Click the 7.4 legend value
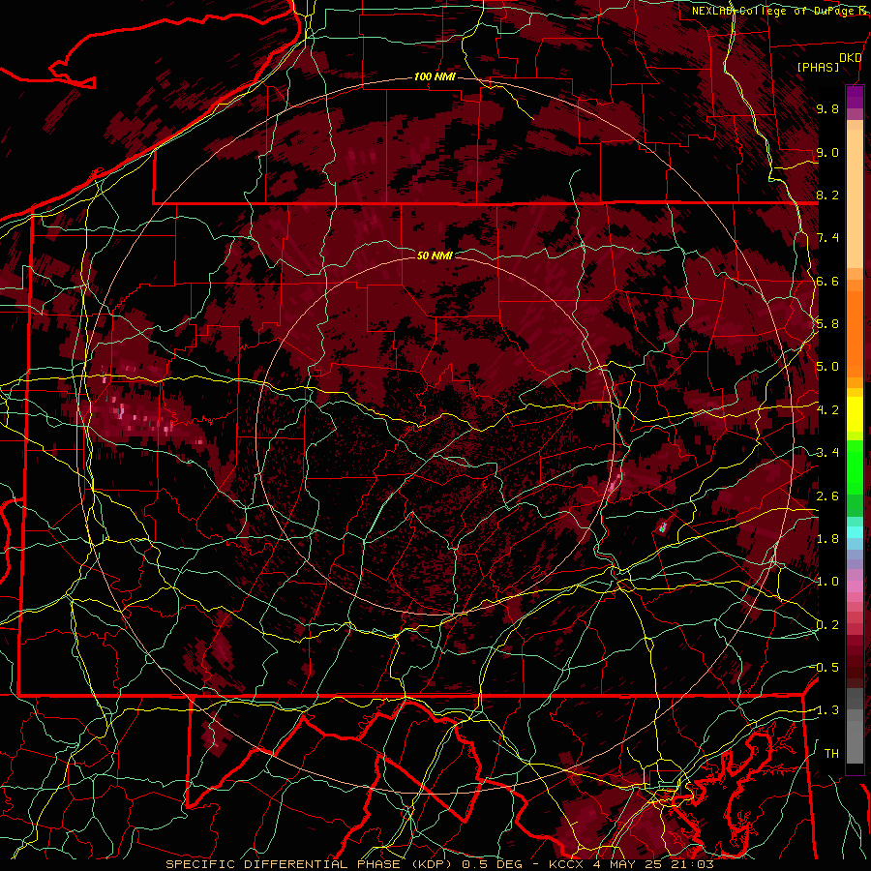 coord(827,238)
